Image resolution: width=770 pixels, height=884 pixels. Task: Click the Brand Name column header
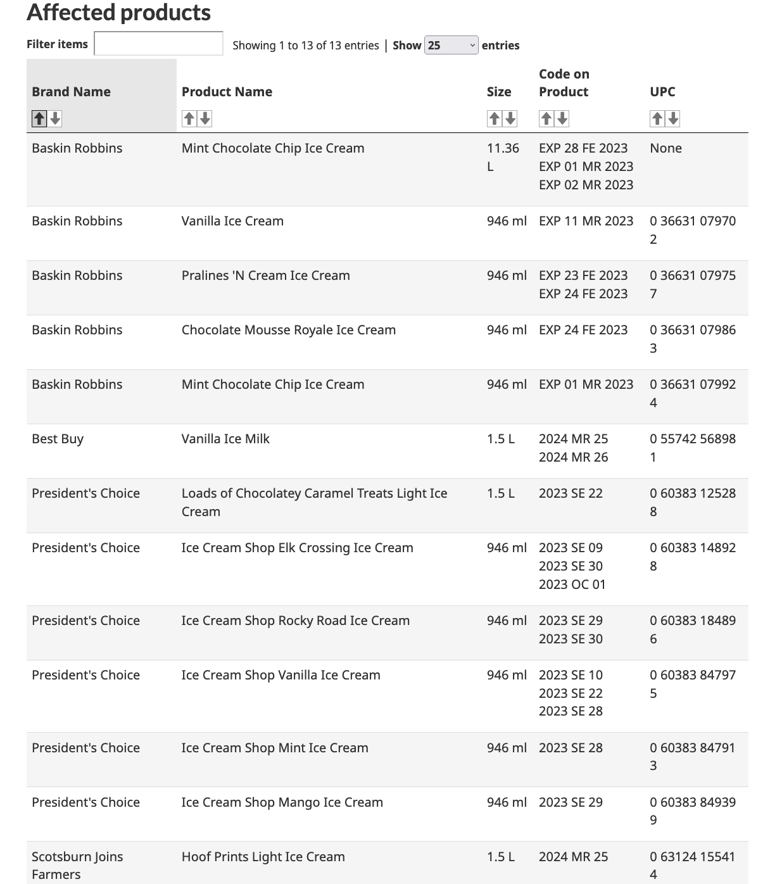coord(71,92)
